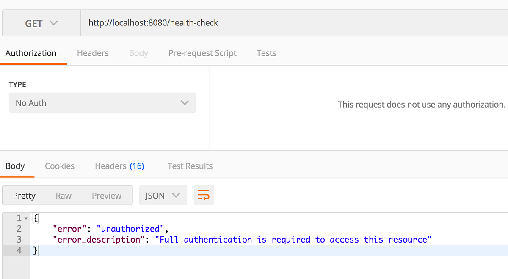The image size is (508, 279).
Task: Click the request URL field with localhost:8080/health-check
Action: (x=294, y=23)
